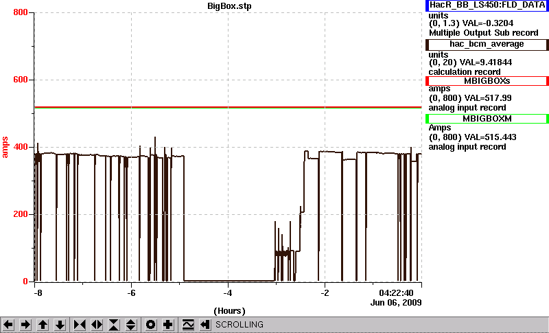Click the -8 tick on x-axis
549x333 pixels.
[x=38, y=292]
